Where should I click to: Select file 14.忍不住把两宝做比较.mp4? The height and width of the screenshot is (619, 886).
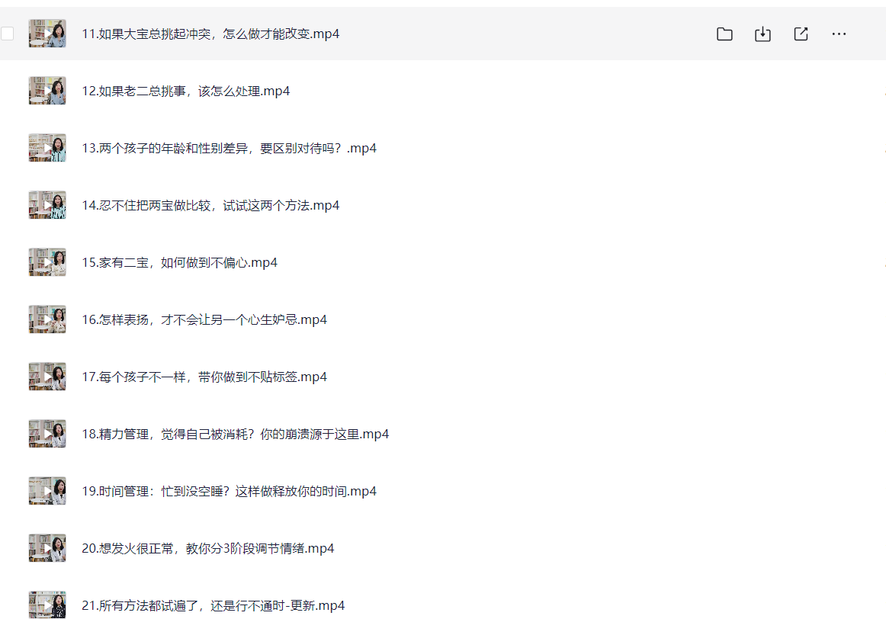click(210, 206)
